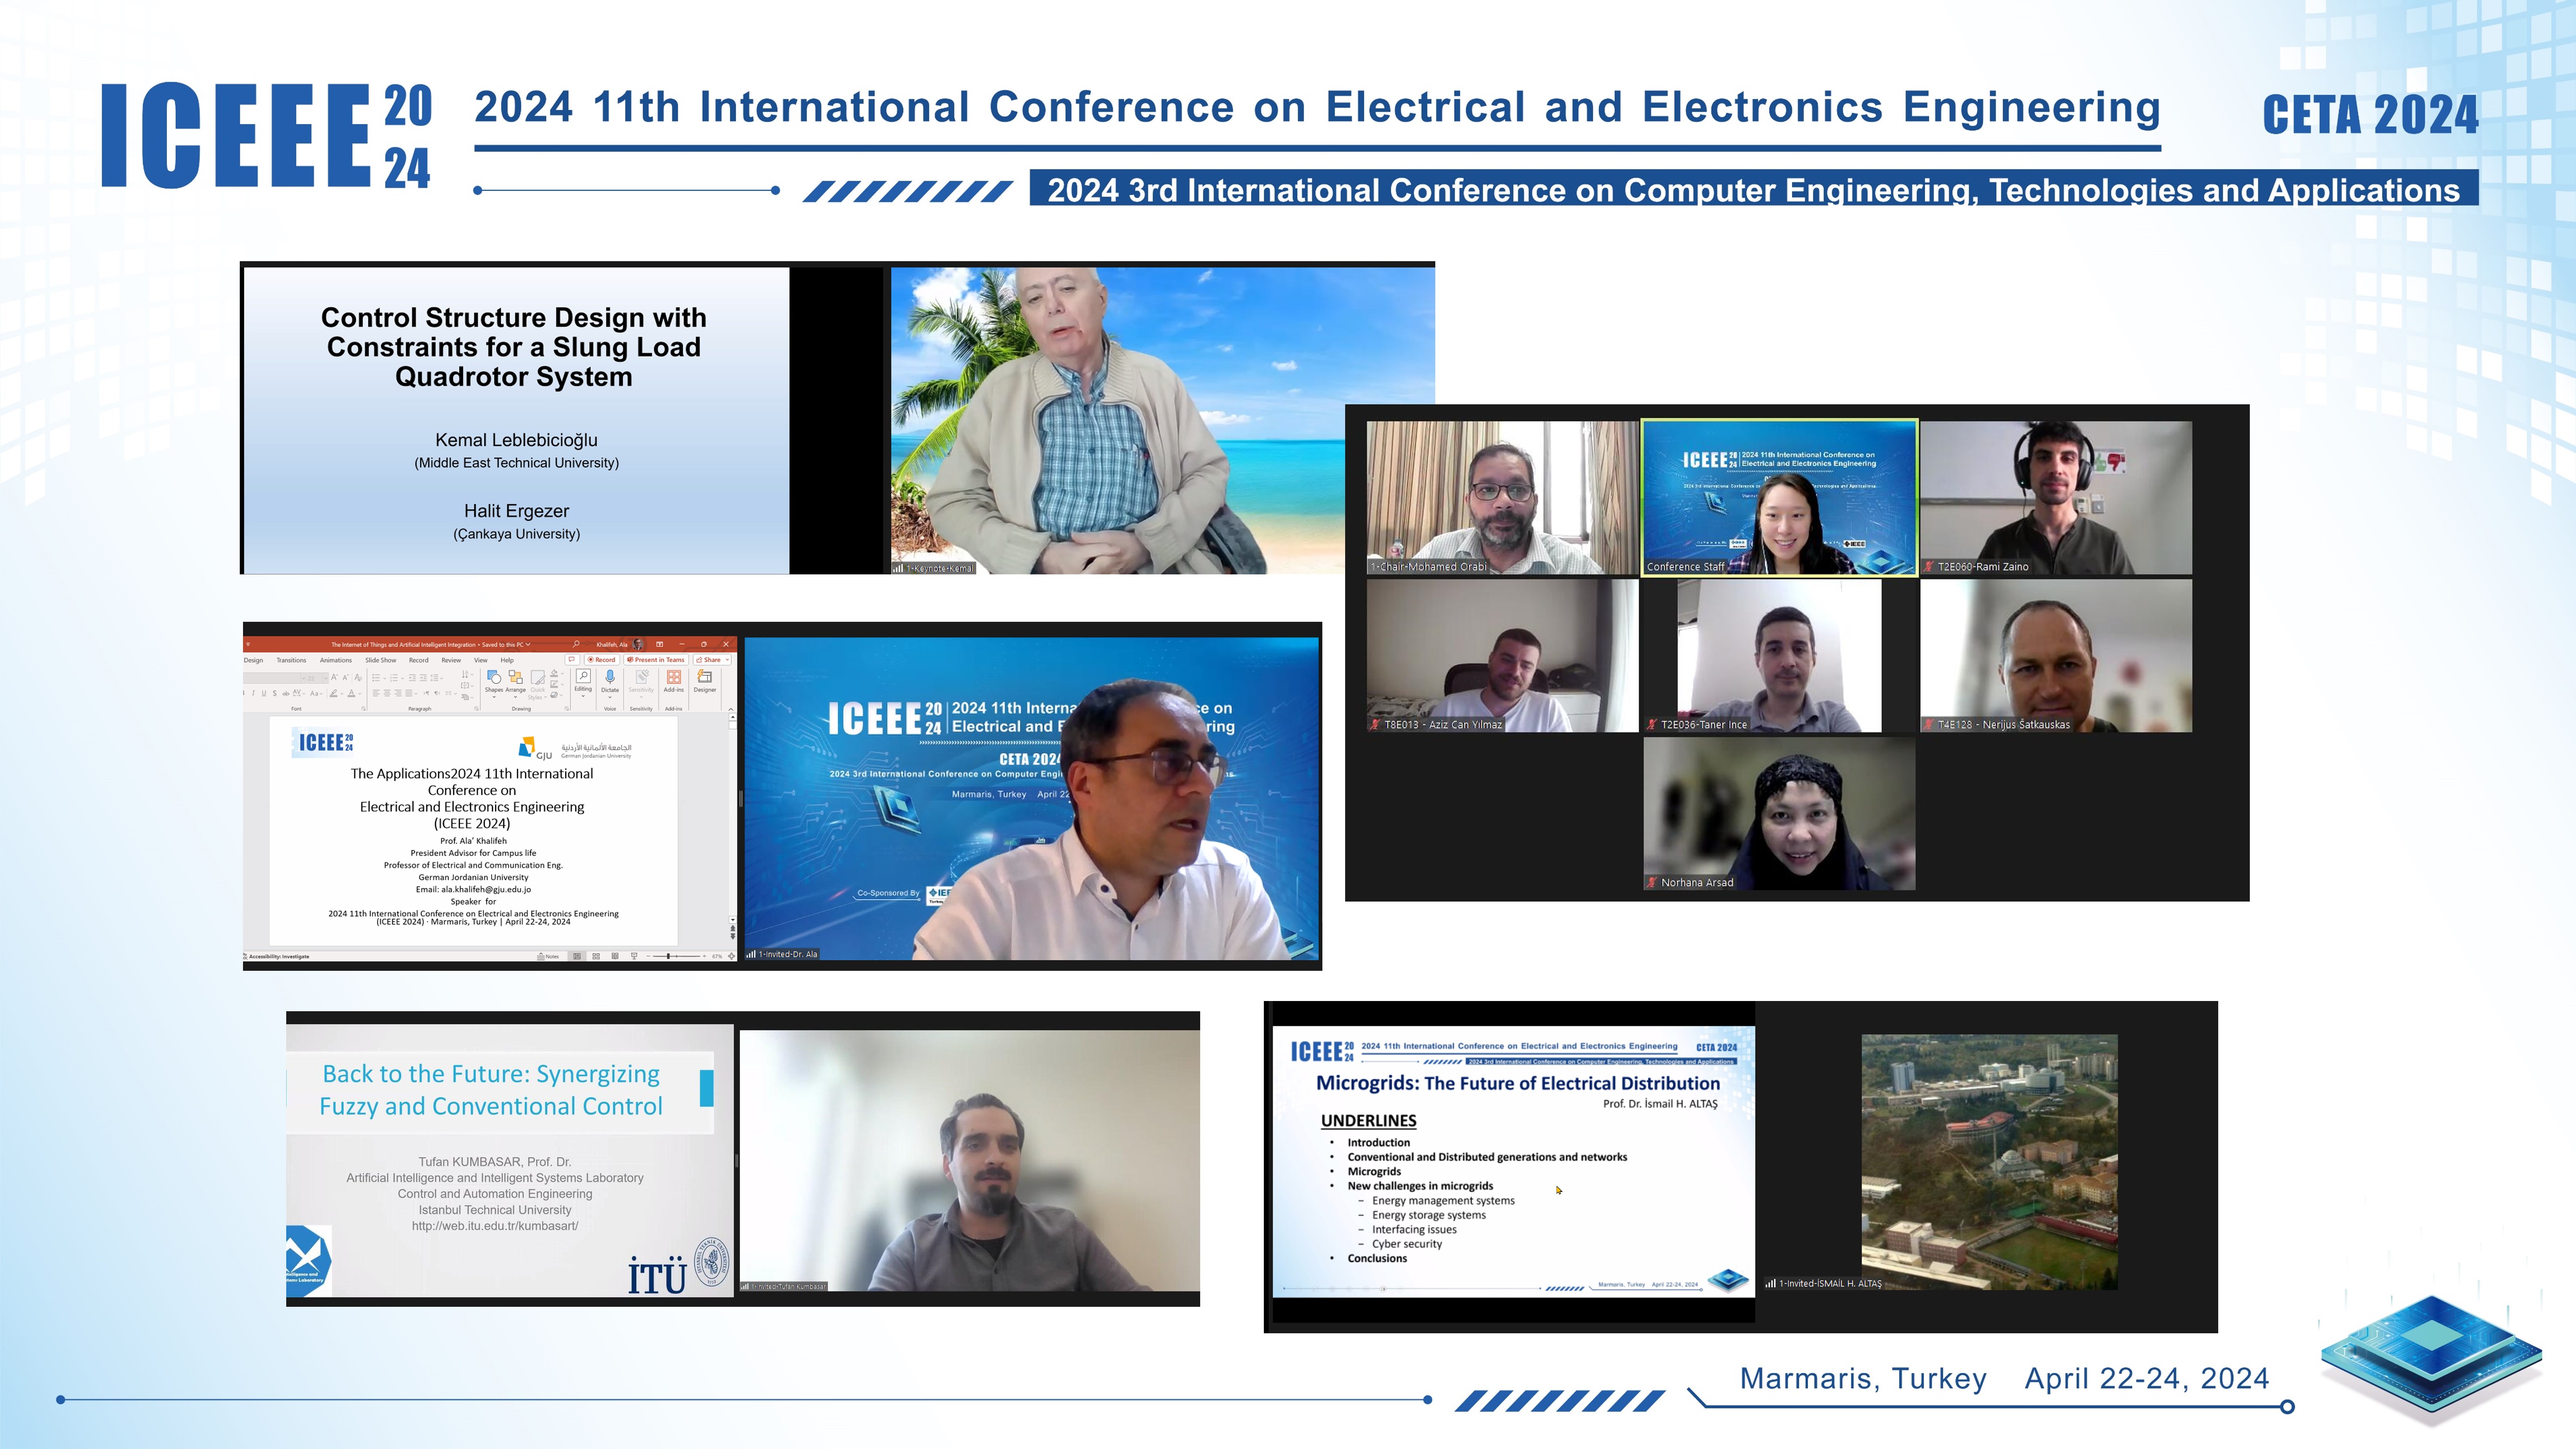Image resolution: width=2576 pixels, height=1449 pixels.
Task: Start Slide Show from the status bar icon
Action: pos(634,956)
